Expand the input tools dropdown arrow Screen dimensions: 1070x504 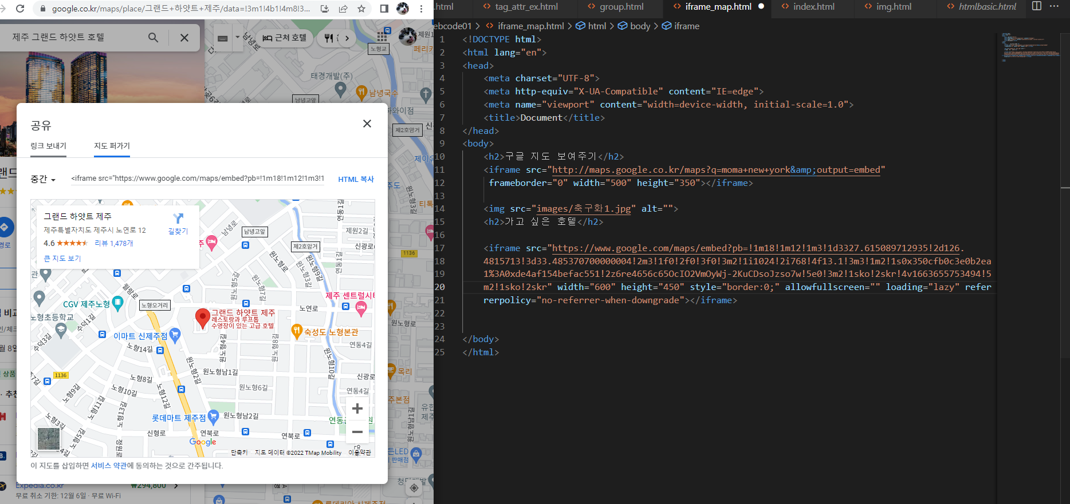point(238,38)
